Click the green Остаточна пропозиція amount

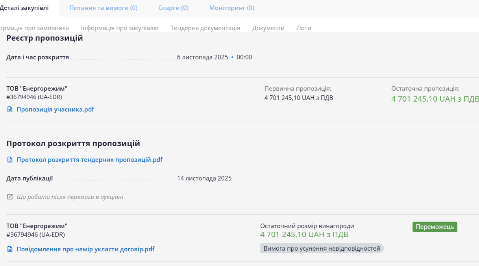point(435,99)
